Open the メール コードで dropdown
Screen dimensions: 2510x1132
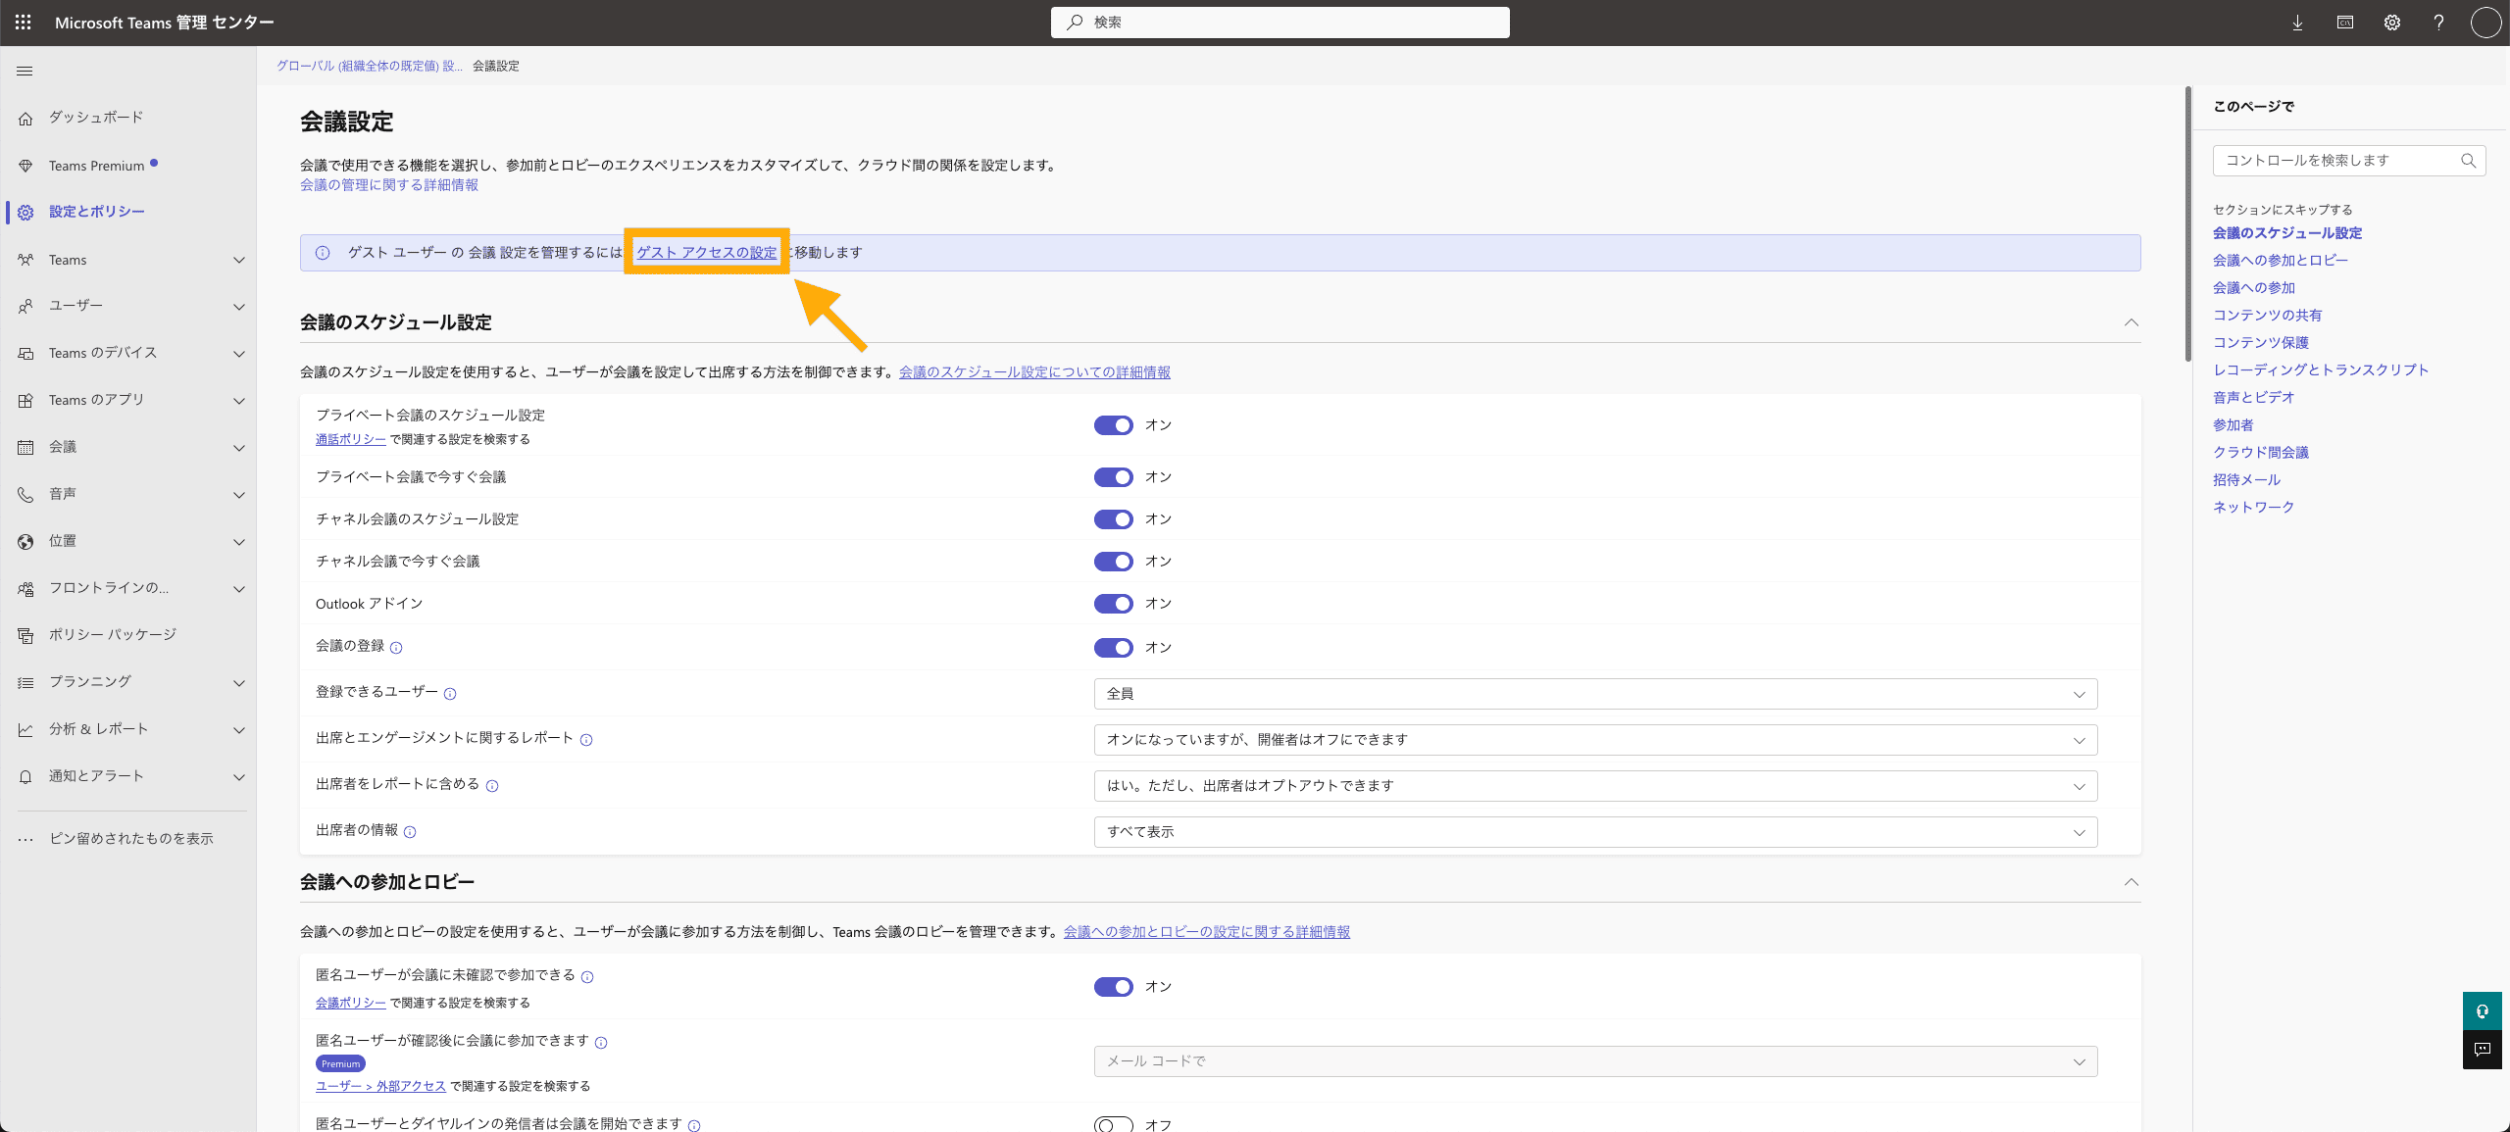click(1595, 1061)
